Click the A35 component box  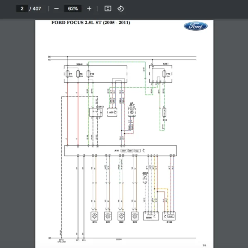(x=112, y=112)
